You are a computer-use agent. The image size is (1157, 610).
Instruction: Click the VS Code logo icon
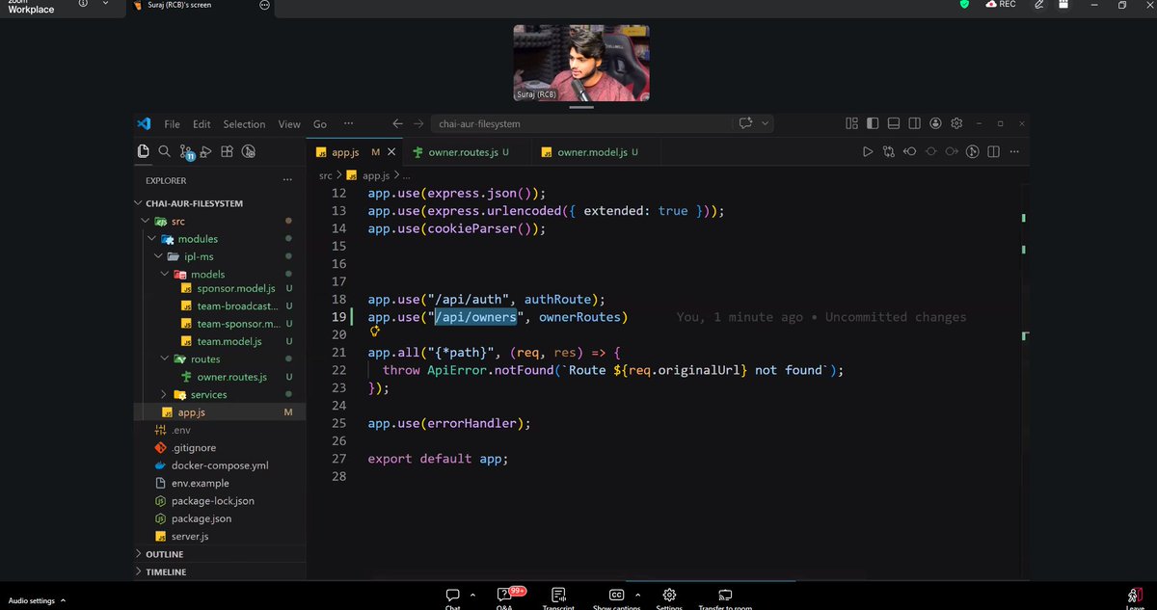(x=144, y=123)
